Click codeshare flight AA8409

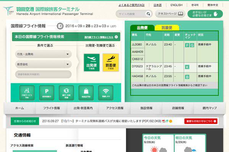[137, 52]
